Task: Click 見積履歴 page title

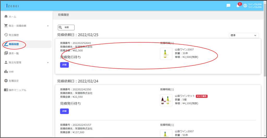Action: [x=63, y=15]
